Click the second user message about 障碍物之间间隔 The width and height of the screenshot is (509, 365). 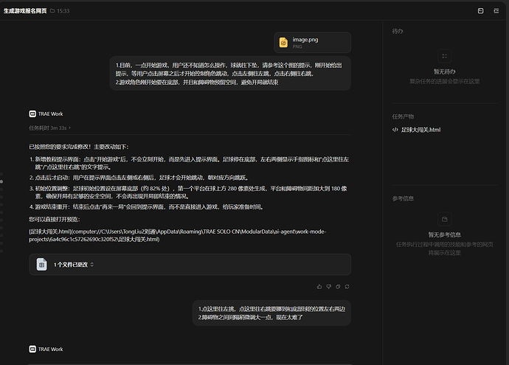[x=271, y=313]
